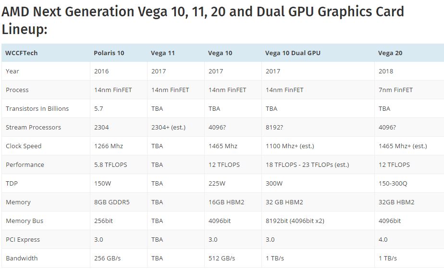This screenshot has width=444, height=270.
Task: Click the 8GB GDDR5 memory cell
Action: click(112, 202)
